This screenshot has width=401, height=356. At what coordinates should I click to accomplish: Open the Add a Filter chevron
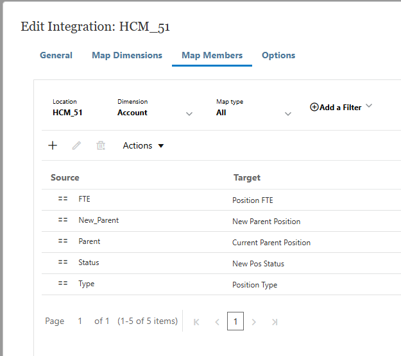pyautogui.click(x=369, y=106)
